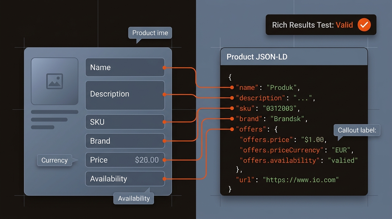392x219 pixels.
Task: Click the "brand" key in JSON
Action: pyautogui.click(x=249, y=119)
